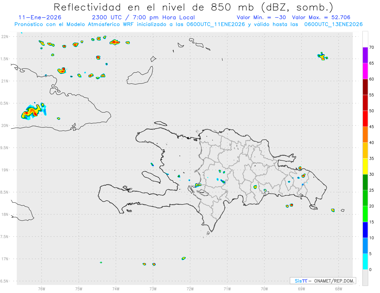Click the '72W' longitude label
The height and width of the screenshot is (293, 380).
190,289
